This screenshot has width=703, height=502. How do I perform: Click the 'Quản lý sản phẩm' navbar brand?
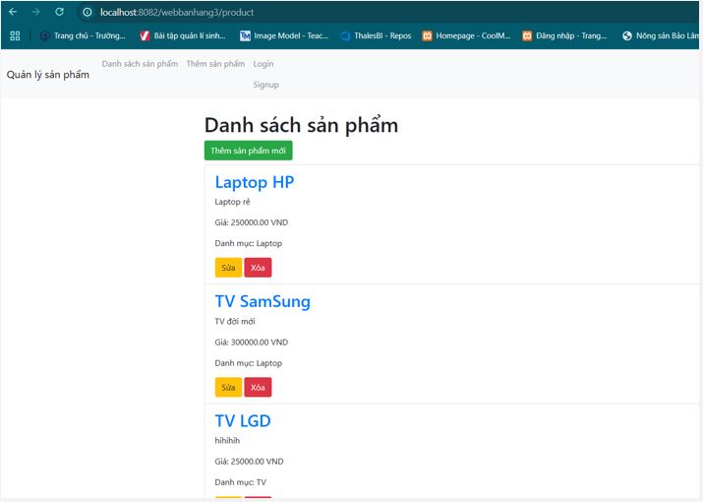click(47, 75)
